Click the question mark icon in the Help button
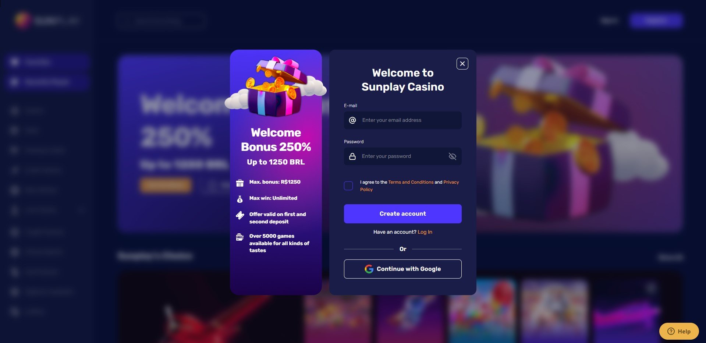The height and width of the screenshot is (343, 706). pos(671,331)
